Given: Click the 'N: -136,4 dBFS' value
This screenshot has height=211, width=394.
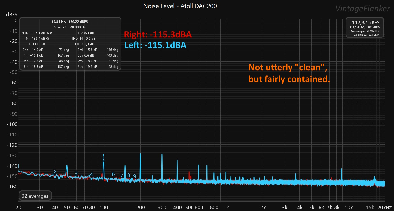Looking at the screenshot, I should coord(37,39).
